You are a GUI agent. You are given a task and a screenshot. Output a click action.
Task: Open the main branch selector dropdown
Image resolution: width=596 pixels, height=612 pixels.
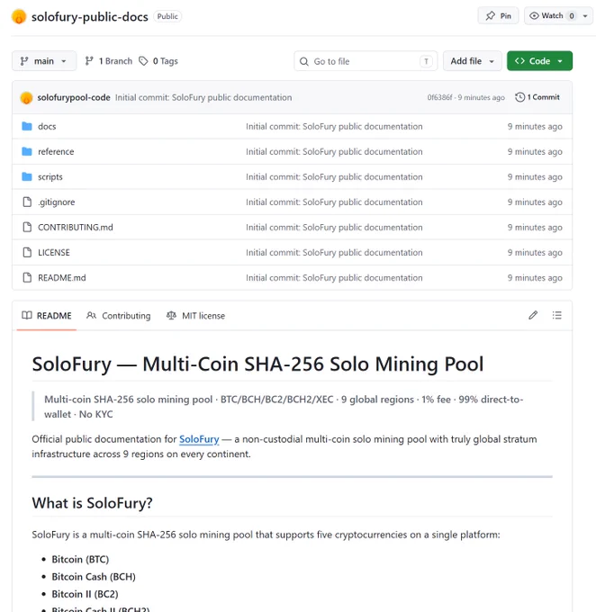point(44,61)
